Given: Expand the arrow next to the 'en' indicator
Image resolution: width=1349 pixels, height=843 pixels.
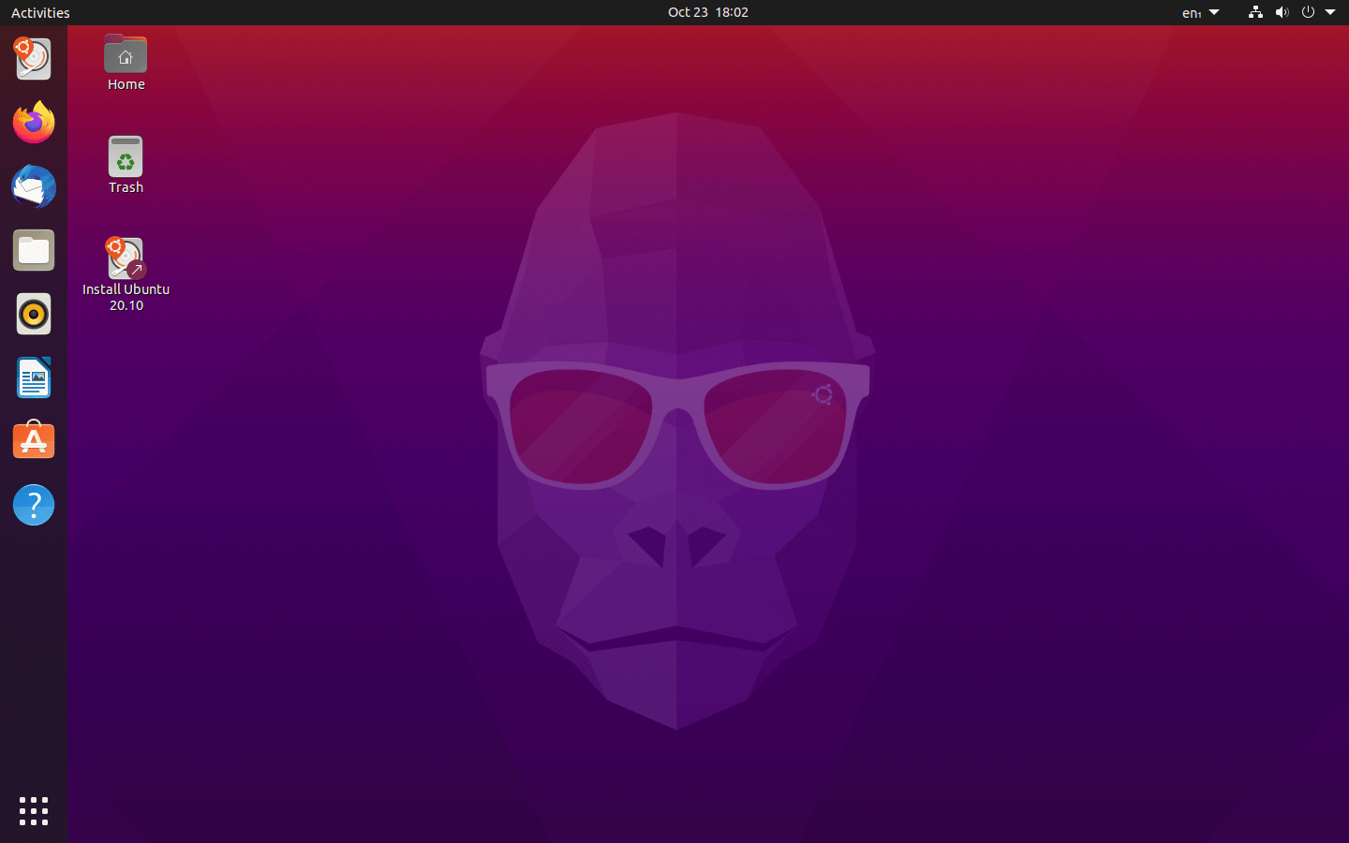Looking at the screenshot, I should coord(1214,12).
